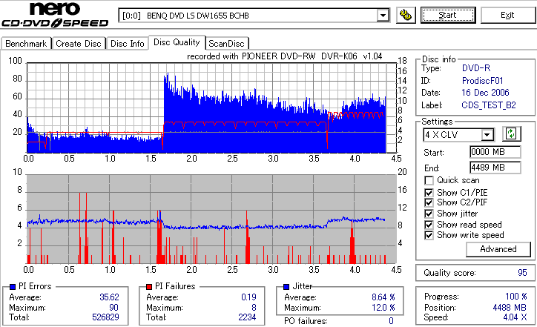The image size is (537, 327).
Task: Open the Advanced settings button
Action: pyautogui.click(x=498, y=249)
